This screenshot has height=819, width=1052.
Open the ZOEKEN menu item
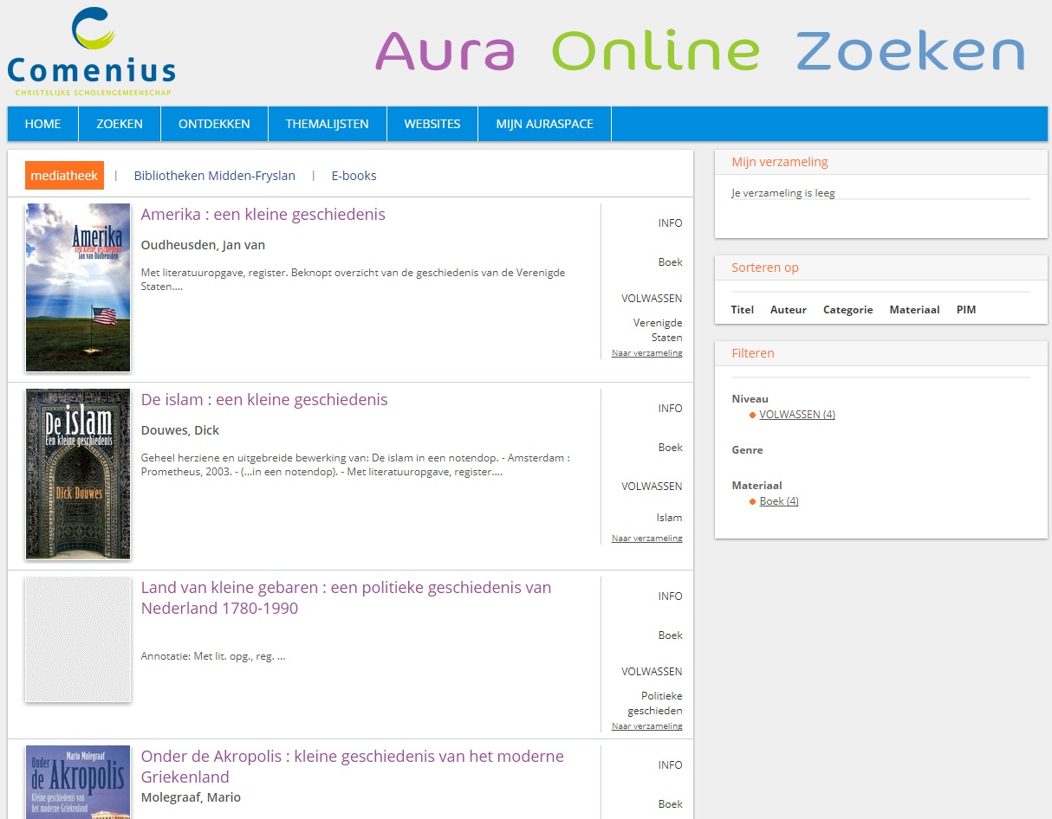click(x=120, y=124)
